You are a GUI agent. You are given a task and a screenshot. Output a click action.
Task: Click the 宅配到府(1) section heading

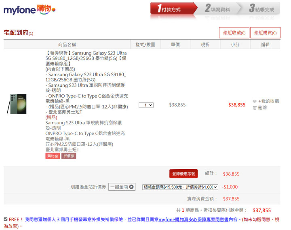19,33
